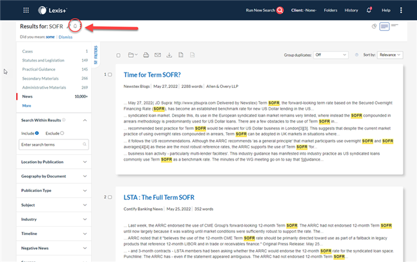Open the product switcher grid icon
This screenshot has height=262, width=417.
pyautogui.click(x=26, y=10)
